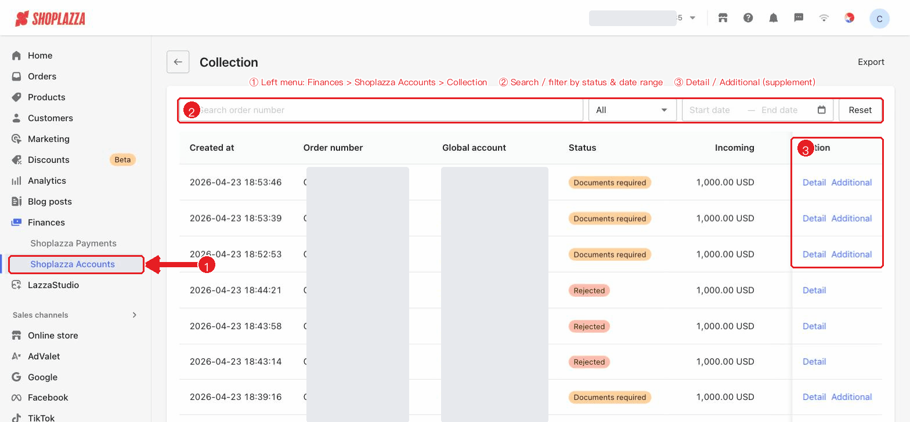
Task: Open the All status filter dropdown
Action: [632, 110]
